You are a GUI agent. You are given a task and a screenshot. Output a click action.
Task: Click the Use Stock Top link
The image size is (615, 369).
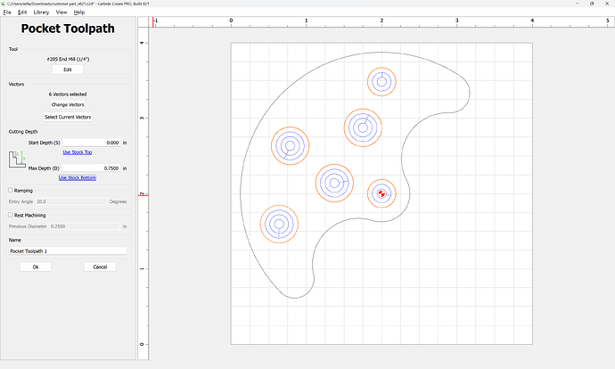coord(78,152)
